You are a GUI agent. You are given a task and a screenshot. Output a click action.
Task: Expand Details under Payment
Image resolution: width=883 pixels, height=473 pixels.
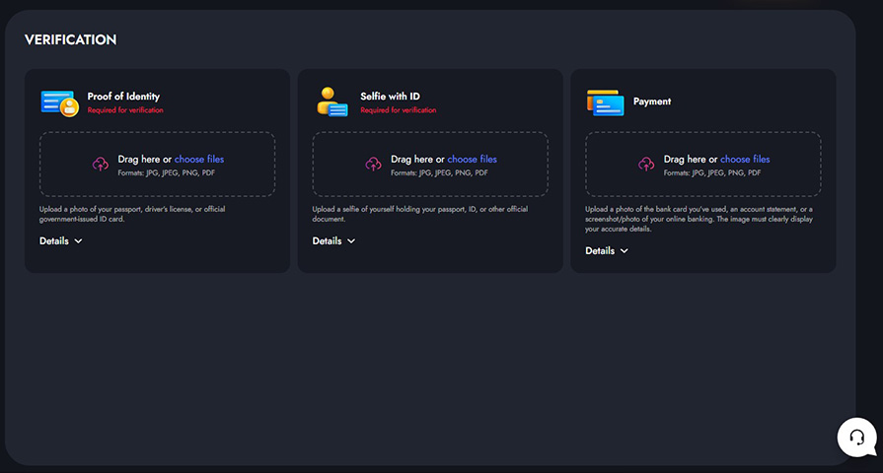607,250
